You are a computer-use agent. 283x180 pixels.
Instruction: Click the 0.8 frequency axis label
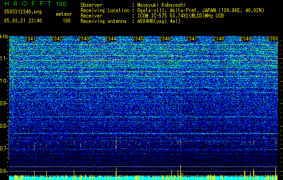pyautogui.click(x=4, y=126)
